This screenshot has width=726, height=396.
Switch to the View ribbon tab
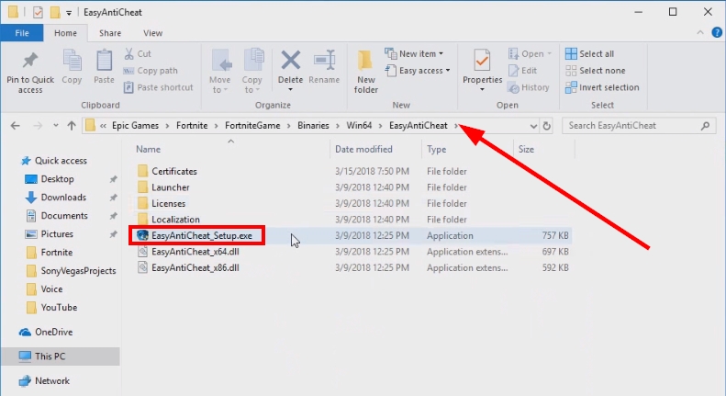152,33
